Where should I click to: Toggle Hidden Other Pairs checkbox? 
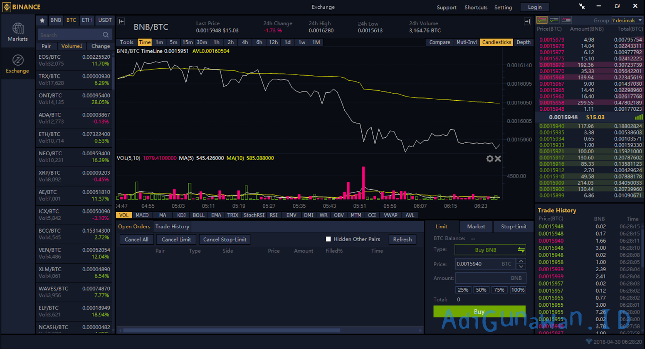[x=328, y=239]
